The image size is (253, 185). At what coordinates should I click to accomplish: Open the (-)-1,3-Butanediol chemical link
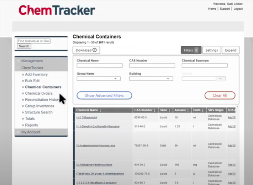tap(87, 118)
